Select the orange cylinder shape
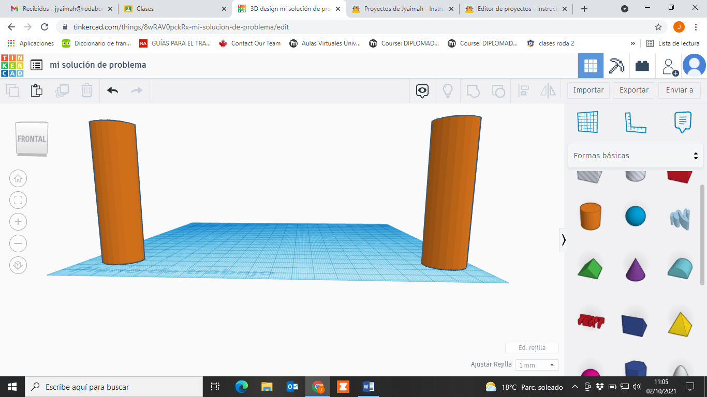Image resolution: width=707 pixels, height=397 pixels. click(x=590, y=216)
